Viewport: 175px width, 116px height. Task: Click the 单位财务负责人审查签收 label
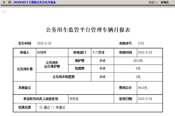pyautogui.click(x=41, y=99)
